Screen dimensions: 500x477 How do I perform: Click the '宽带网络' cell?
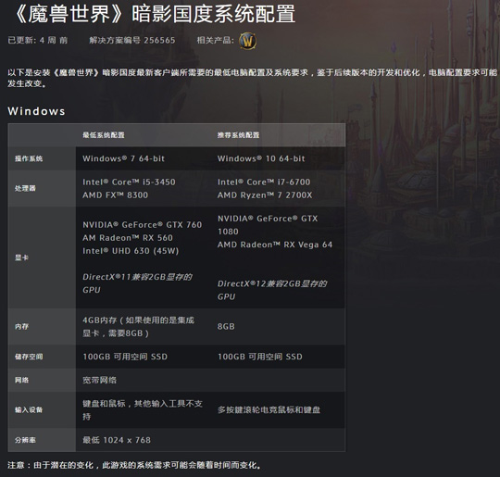point(99,380)
